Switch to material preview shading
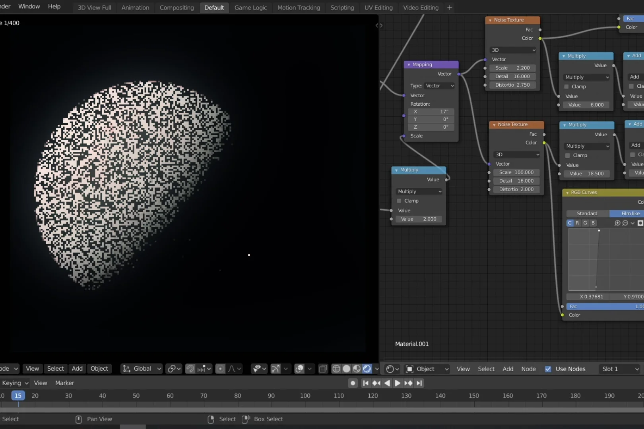 pyautogui.click(x=357, y=369)
